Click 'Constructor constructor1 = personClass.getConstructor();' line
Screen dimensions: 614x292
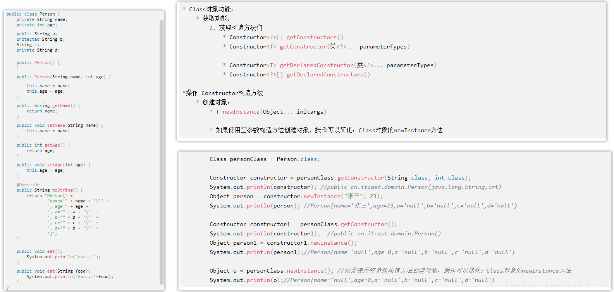[303, 224]
